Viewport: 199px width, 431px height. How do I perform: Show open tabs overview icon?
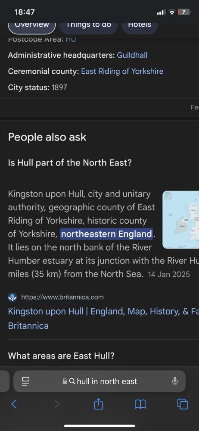[183, 404]
